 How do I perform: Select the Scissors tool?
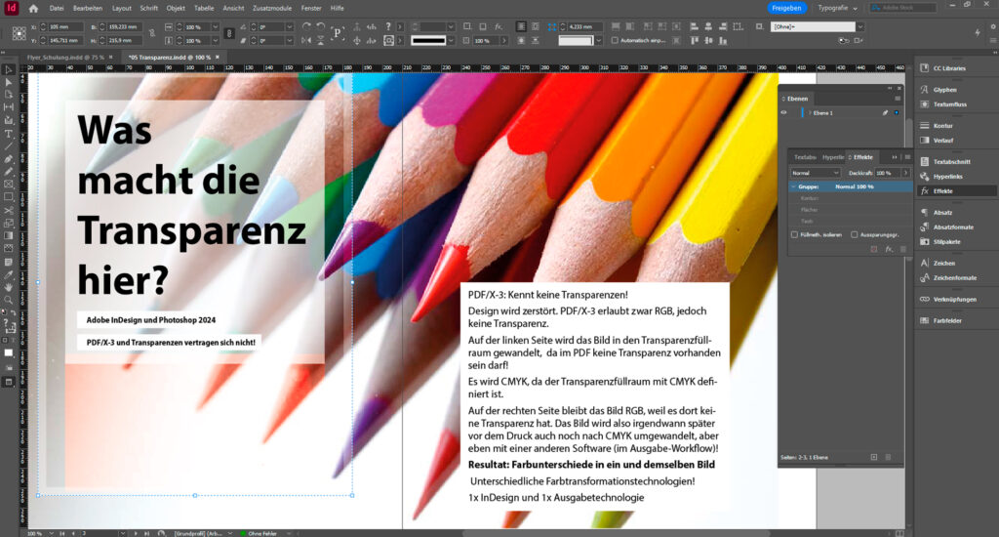coord(8,210)
